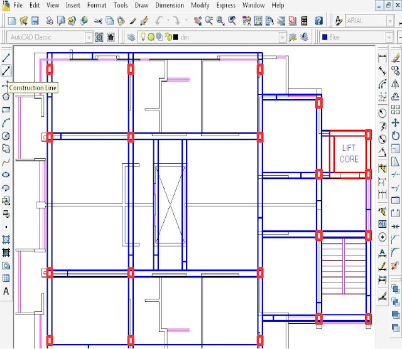Viewport: 402px width, 349px height.
Task: Click the Match Properties brush icon
Action: coord(133,21)
